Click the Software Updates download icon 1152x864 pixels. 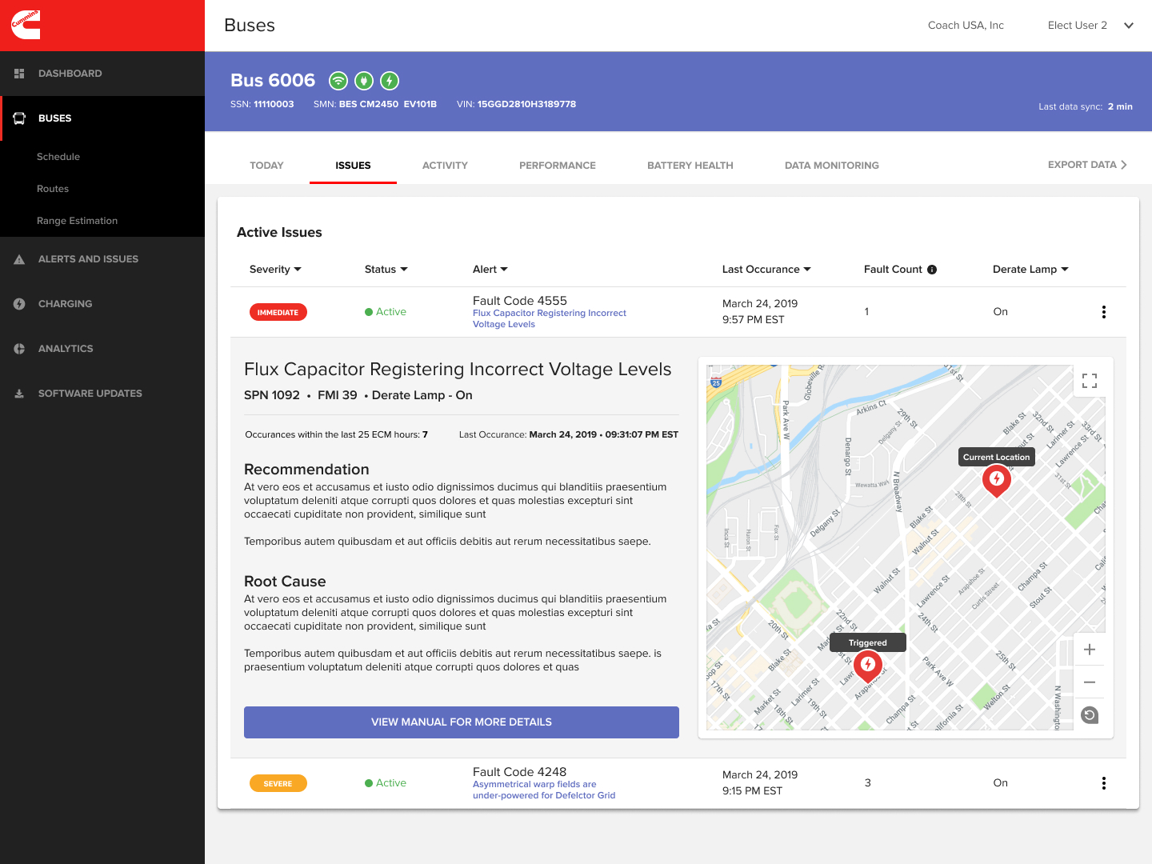(x=19, y=394)
